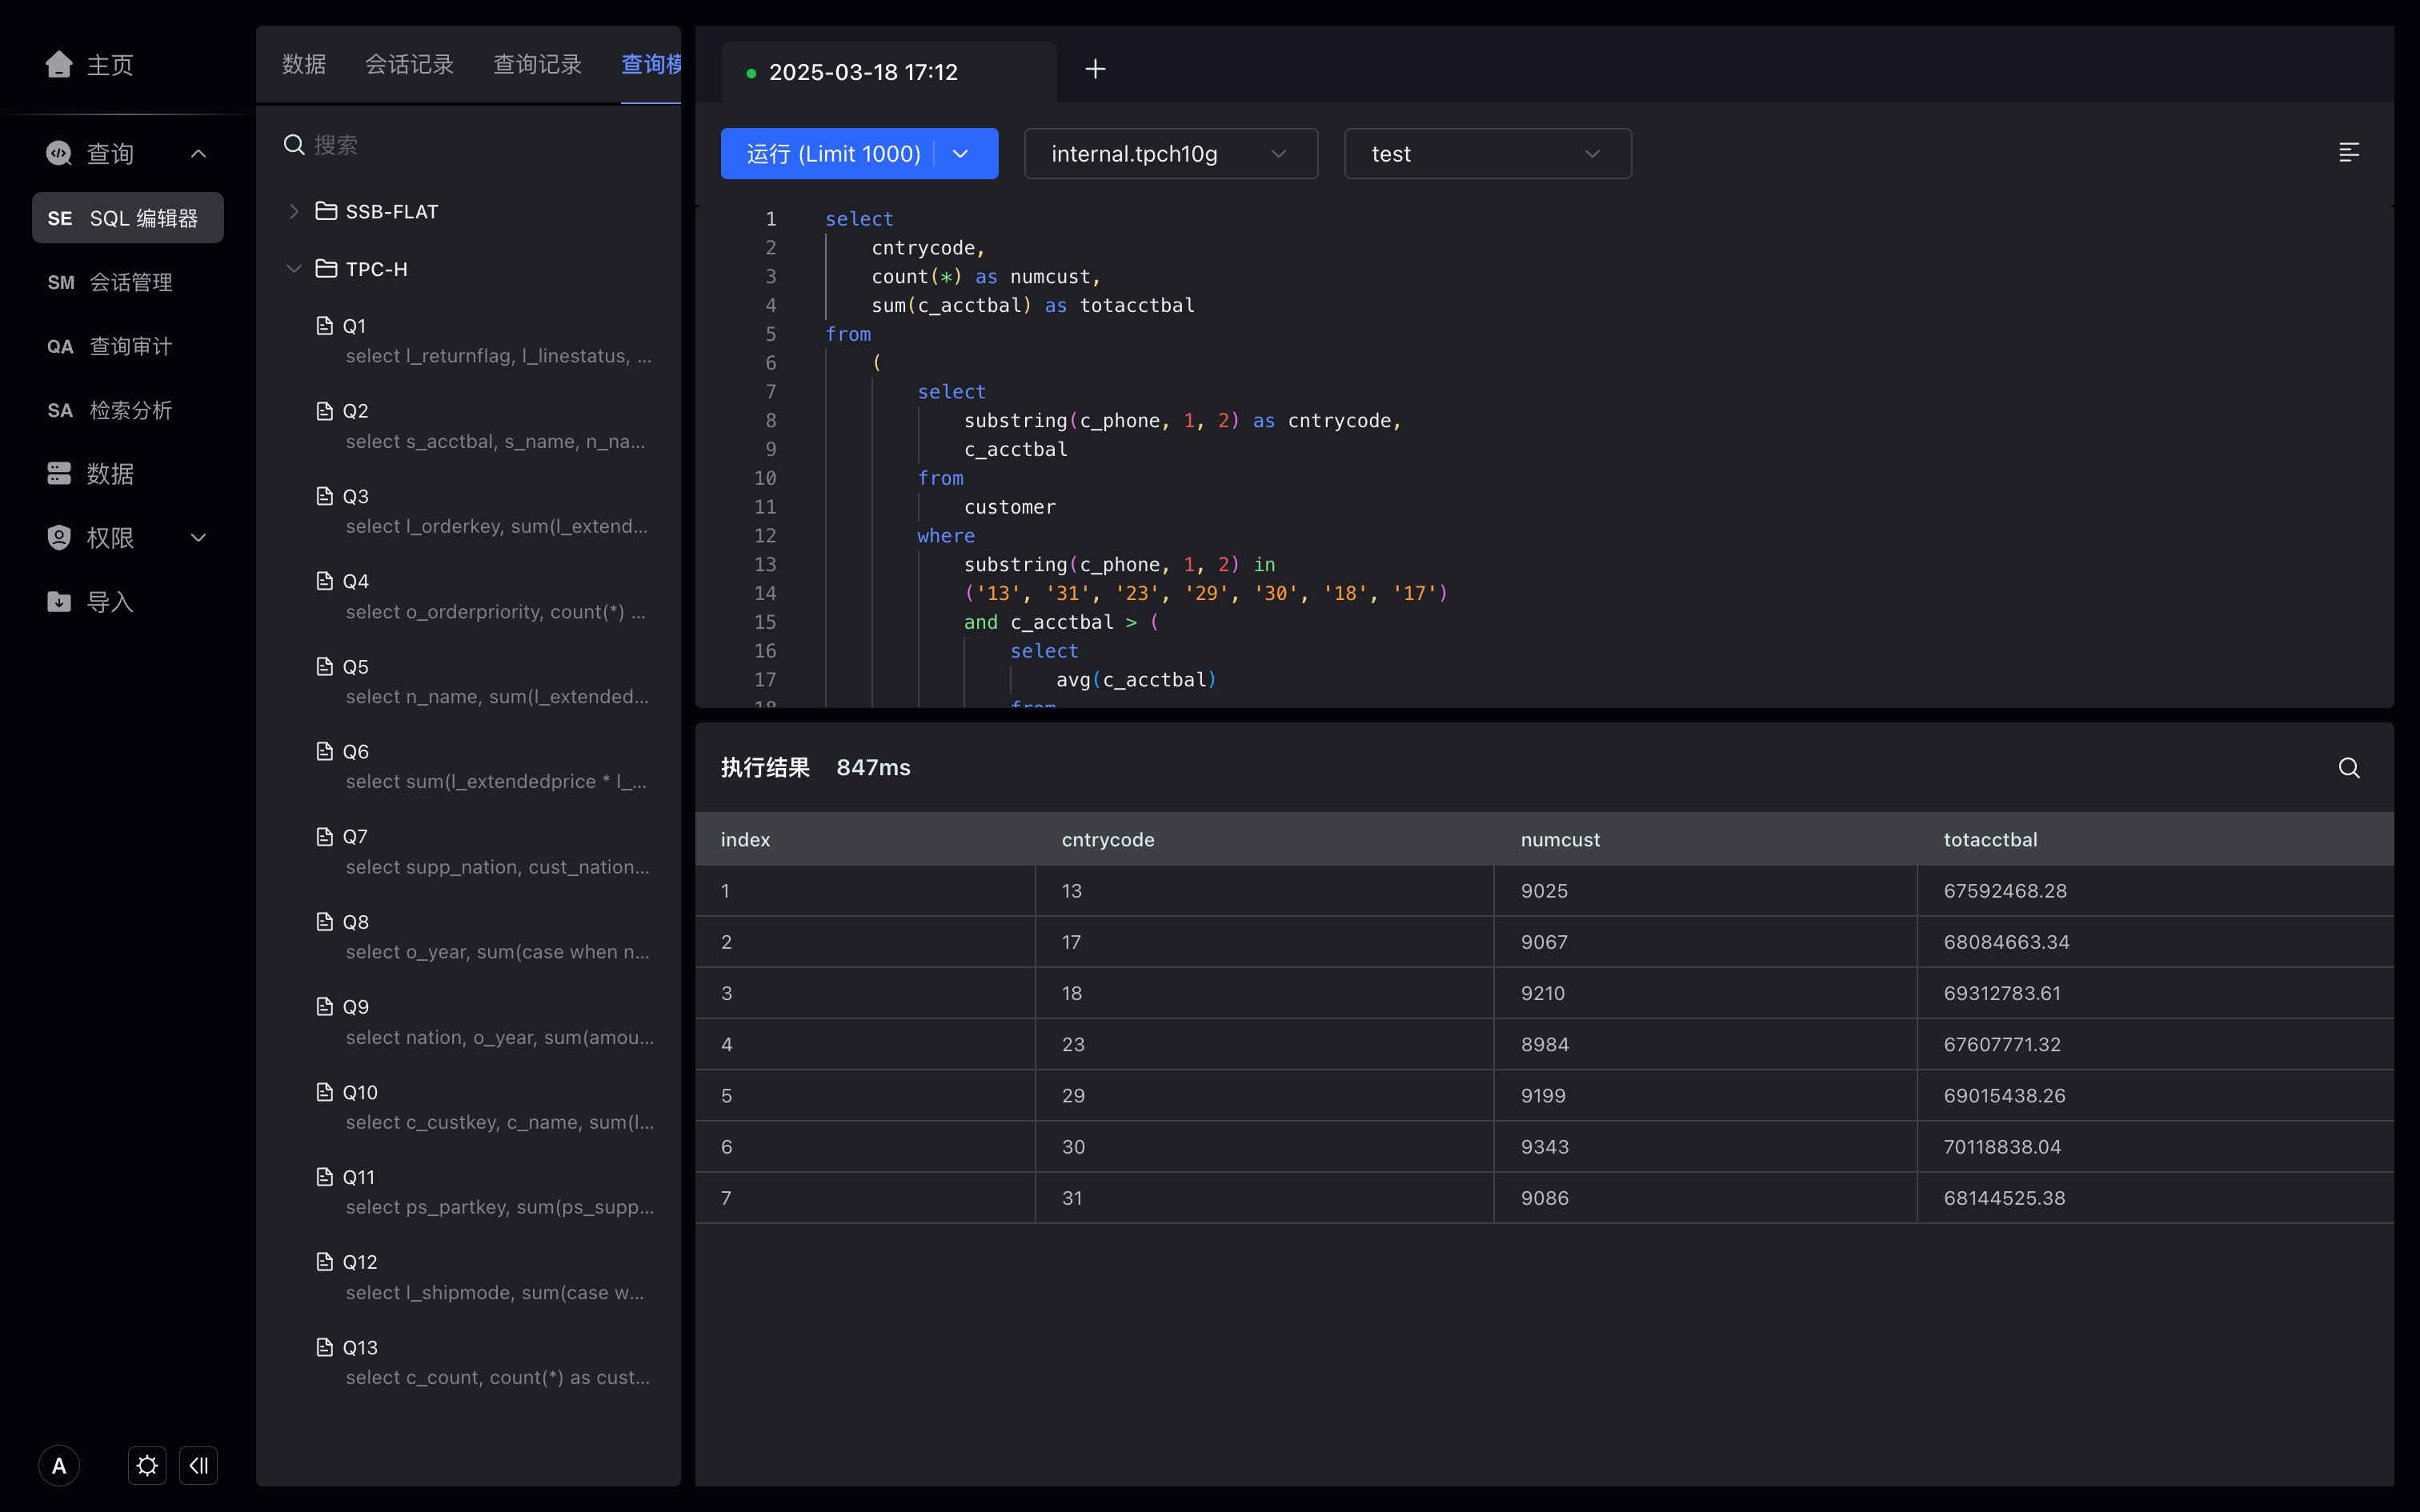Switch to the 会话记录 tab
Image resolution: width=2420 pixels, height=1512 pixels.
coord(409,65)
